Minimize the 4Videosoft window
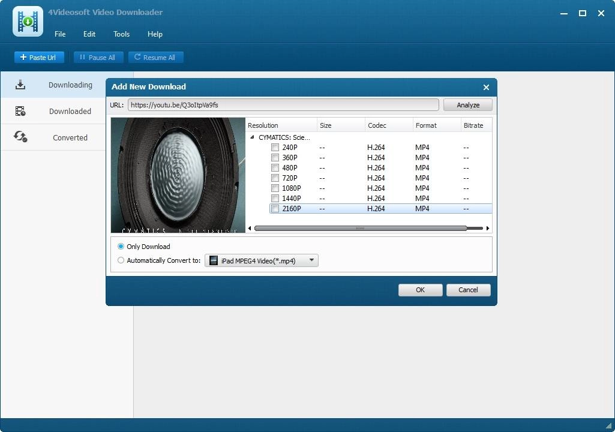 [x=564, y=13]
